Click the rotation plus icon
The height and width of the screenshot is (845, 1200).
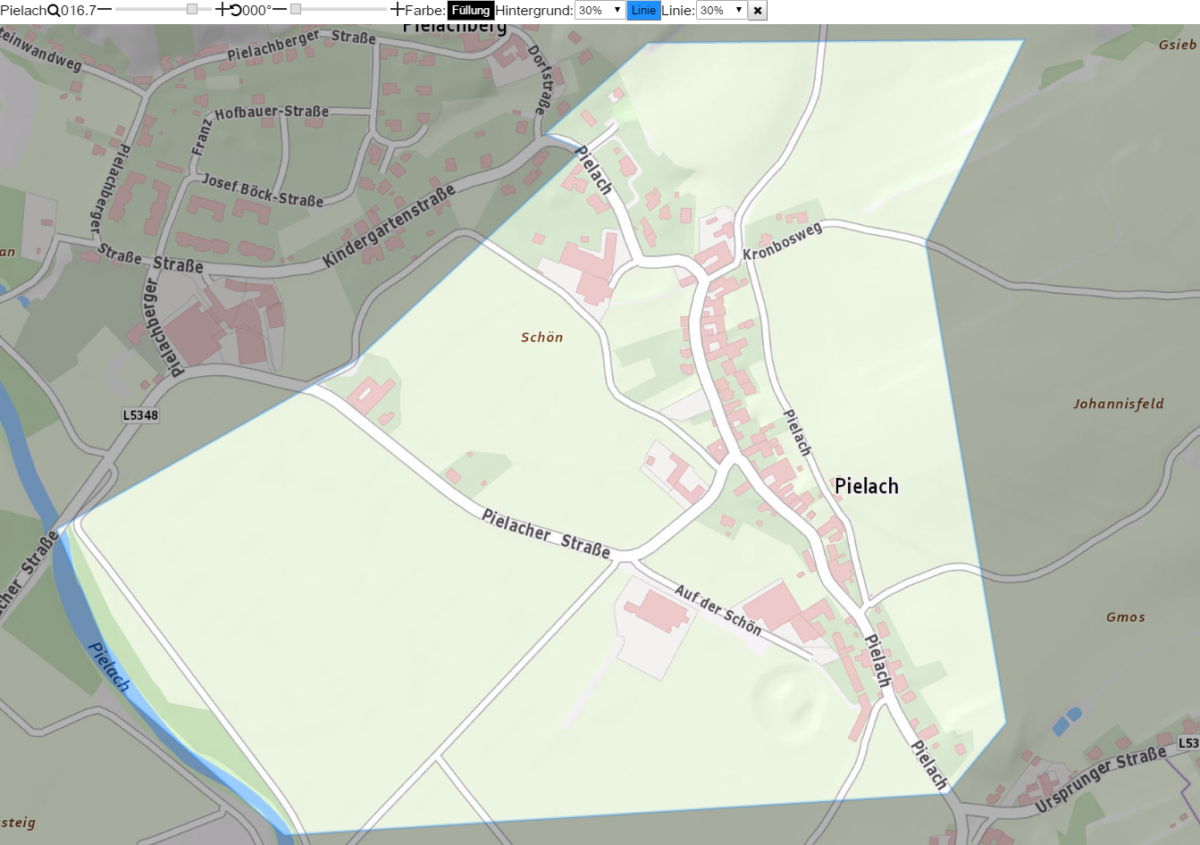(398, 10)
